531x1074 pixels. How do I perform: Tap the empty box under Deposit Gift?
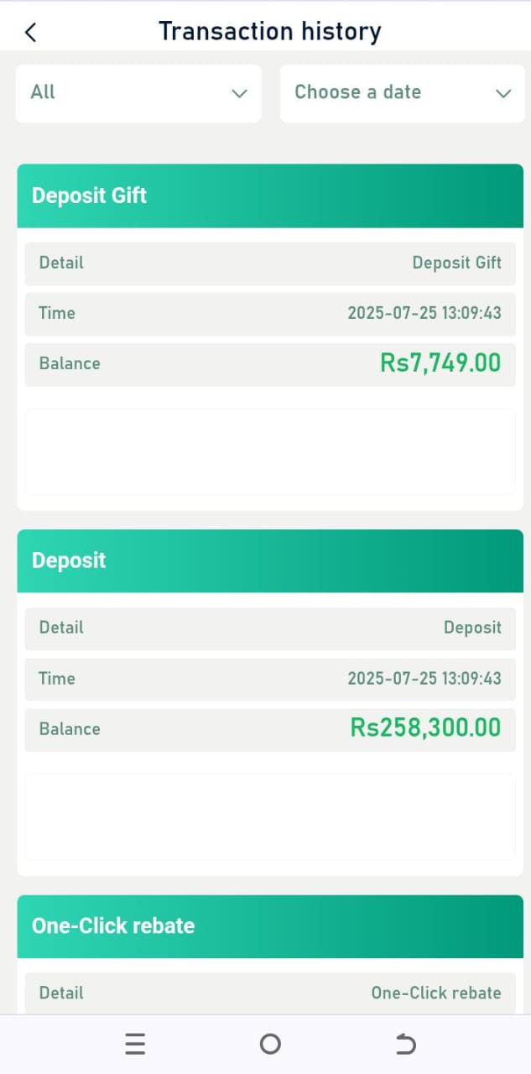(x=270, y=451)
